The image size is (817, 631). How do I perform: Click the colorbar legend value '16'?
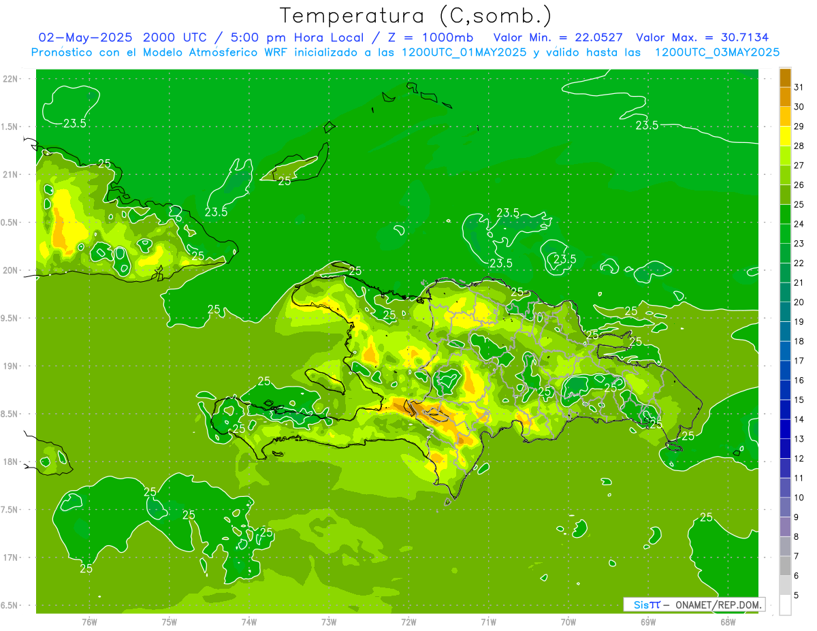point(799,381)
